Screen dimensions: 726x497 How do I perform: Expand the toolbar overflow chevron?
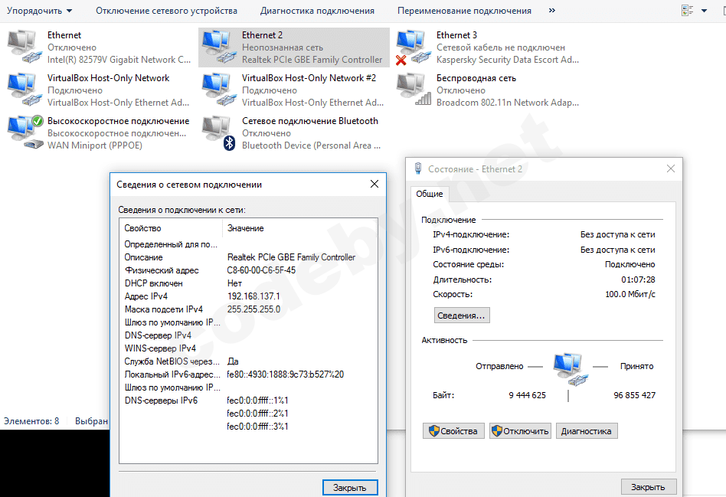click(552, 10)
